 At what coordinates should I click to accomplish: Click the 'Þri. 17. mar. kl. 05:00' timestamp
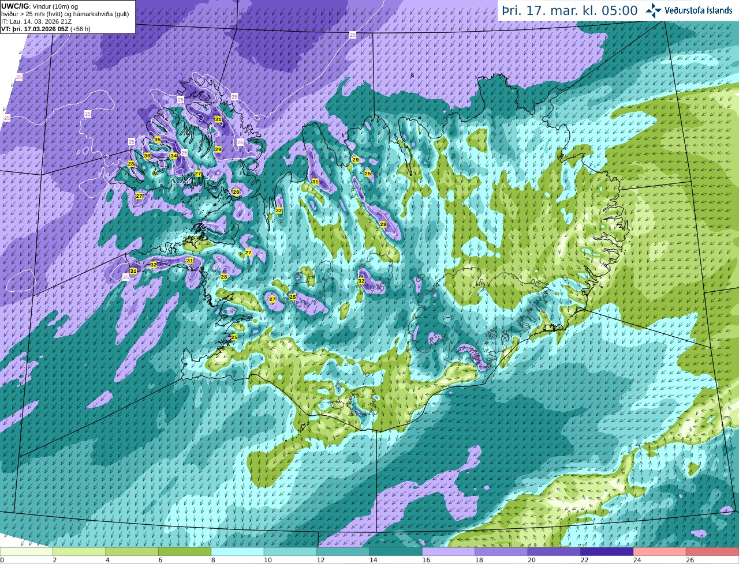pos(569,10)
